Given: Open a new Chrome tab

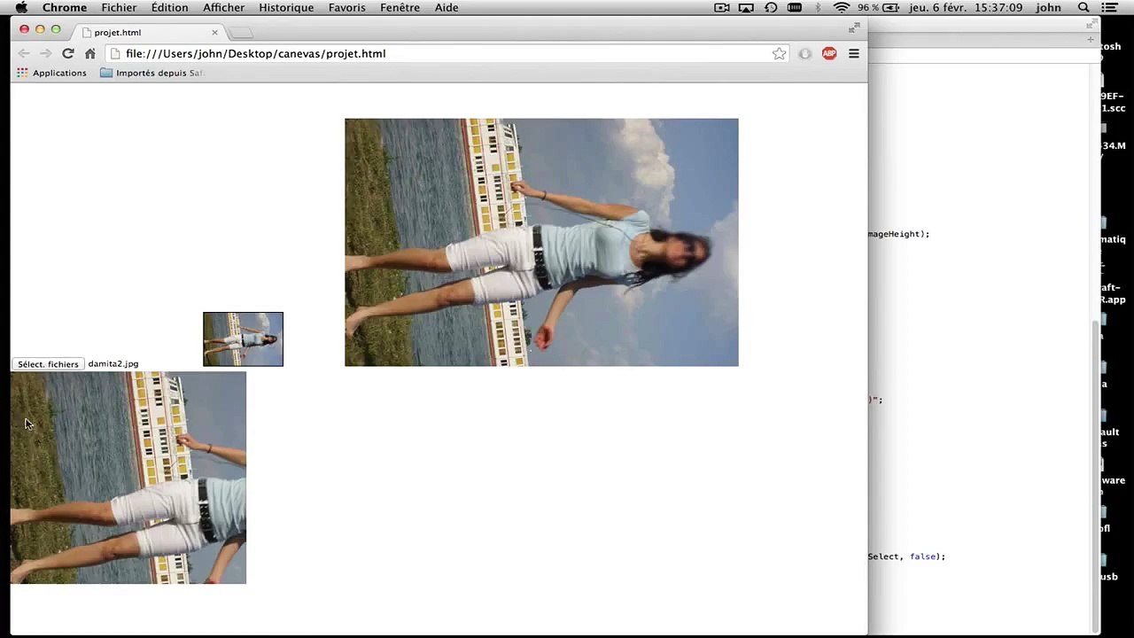Looking at the screenshot, I should point(241,33).
